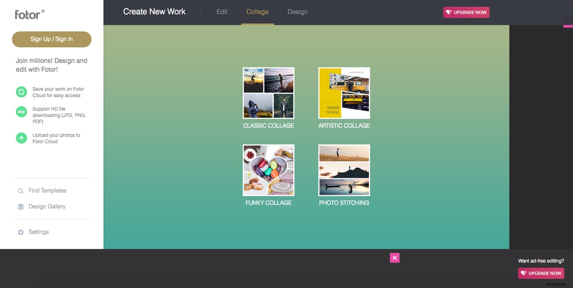The width and height of the screenshot is (573, 288).
Task: Dismiss the ad with the pink X
Action: point(395,258)
